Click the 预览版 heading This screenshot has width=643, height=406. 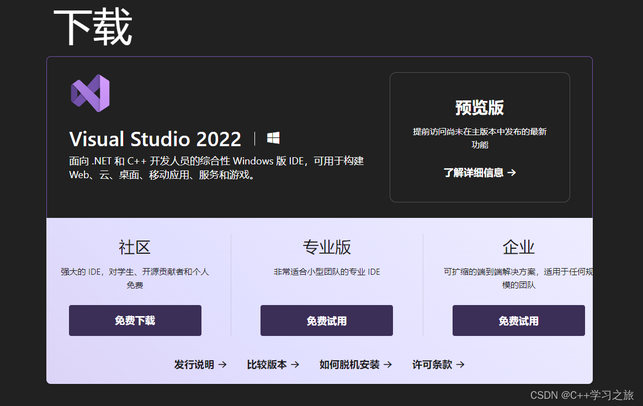[x=480, y=108]
